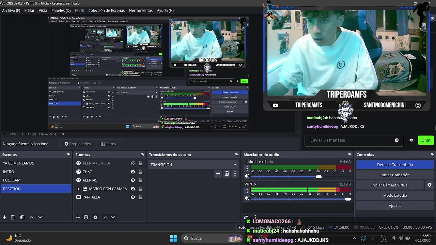436x245 pixels.
Task: Add a new source in the Fuentes panel
Action: click(78, 217)
